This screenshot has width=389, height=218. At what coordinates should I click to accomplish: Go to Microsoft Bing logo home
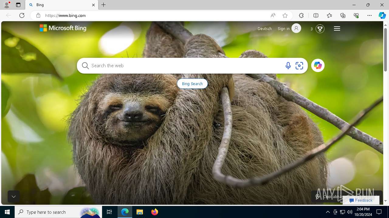coord(63,28)
